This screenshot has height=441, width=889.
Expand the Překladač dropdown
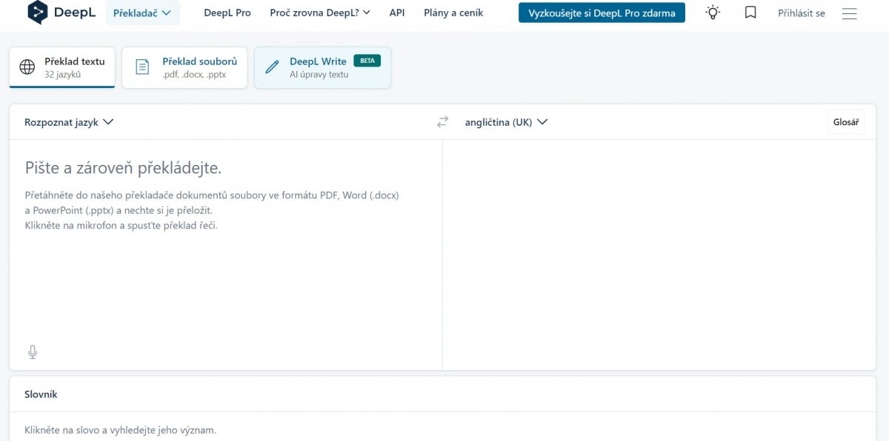click(x=142, y=13)
